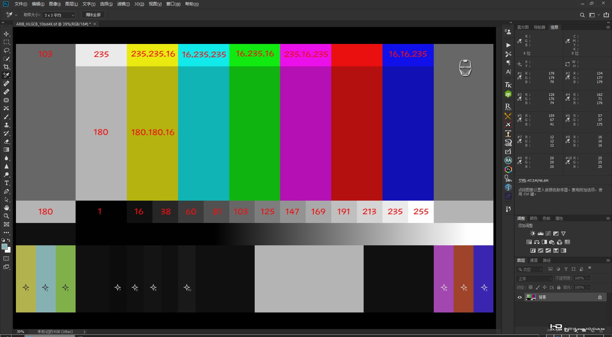Open the 文件 menu
The width and height of the screenshot is (612, 337).
click(x=21, y=4)
